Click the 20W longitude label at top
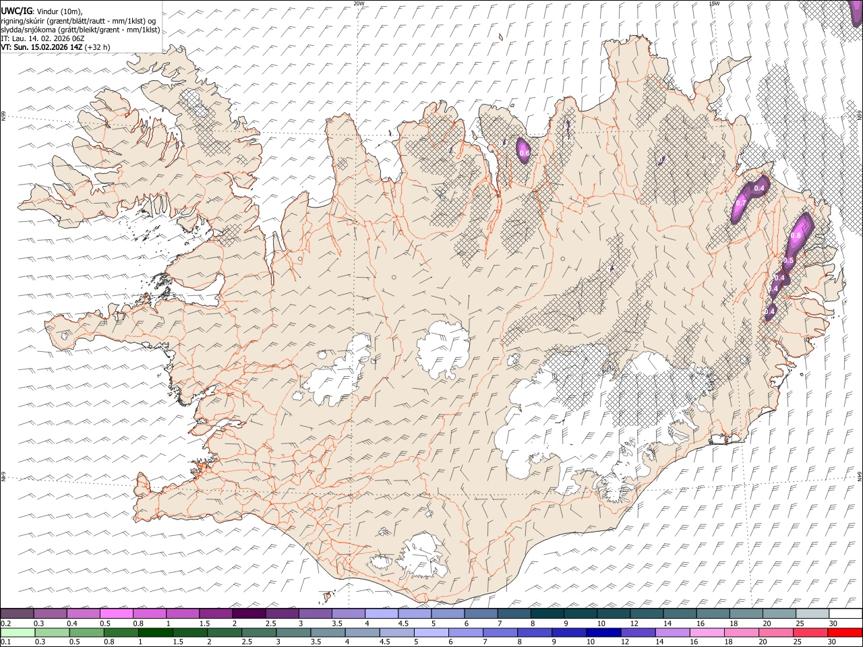Image resolution: width=863 pixels, height=647 pixels. click(359, 3)
